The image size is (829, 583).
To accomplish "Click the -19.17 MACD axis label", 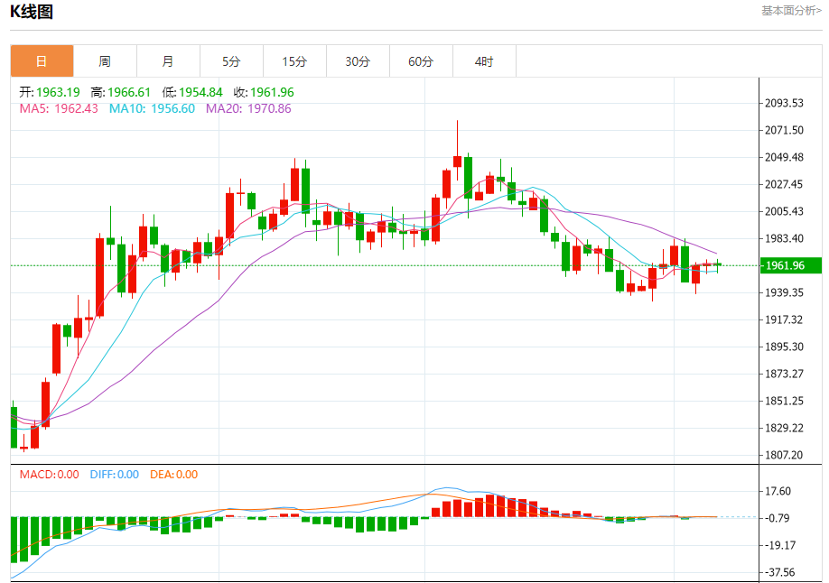I will pyautogui.click(x=780, y=545).
